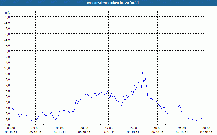Image resolution: width=217 pixels, height=135 pixels.
Task: Click the '07.10.11' date label
Action: click(x=206, y=132)
